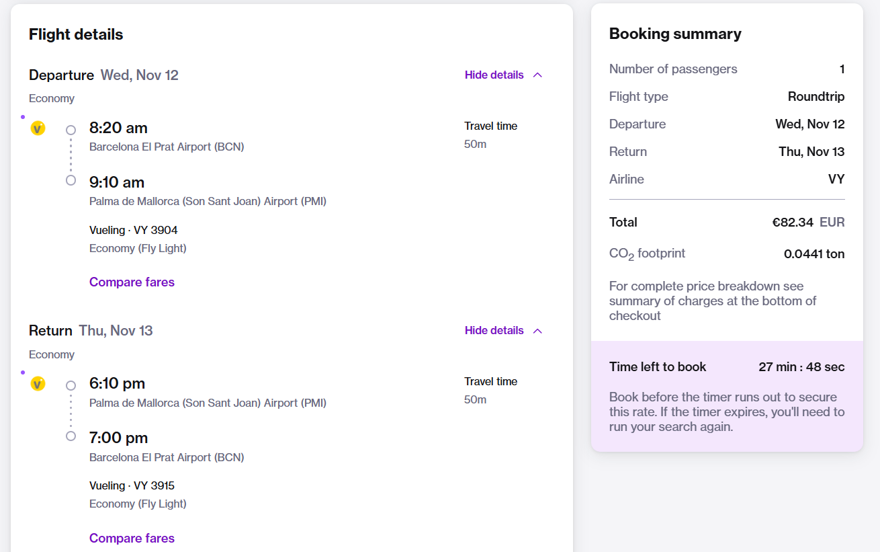Select the Vueling VY 3904 flight number
This screenshot has height=552, width=880.
coord(133,230)
